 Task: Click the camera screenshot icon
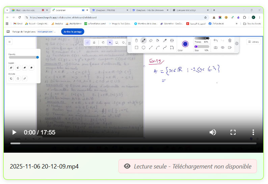216,48
